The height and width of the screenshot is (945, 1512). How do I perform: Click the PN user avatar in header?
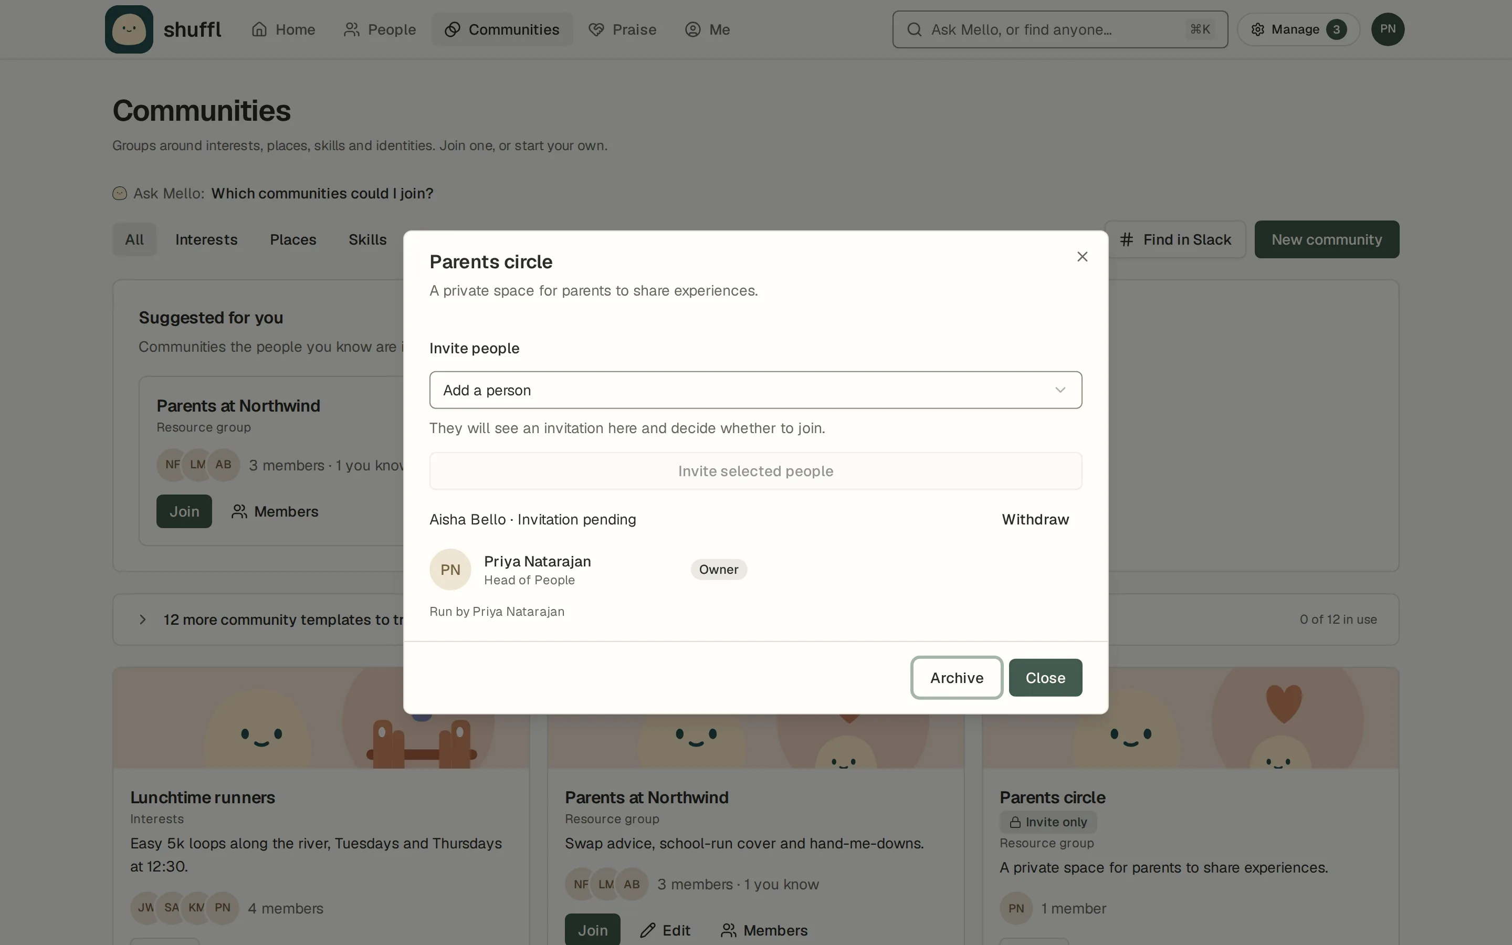[x=1387, y=29]
